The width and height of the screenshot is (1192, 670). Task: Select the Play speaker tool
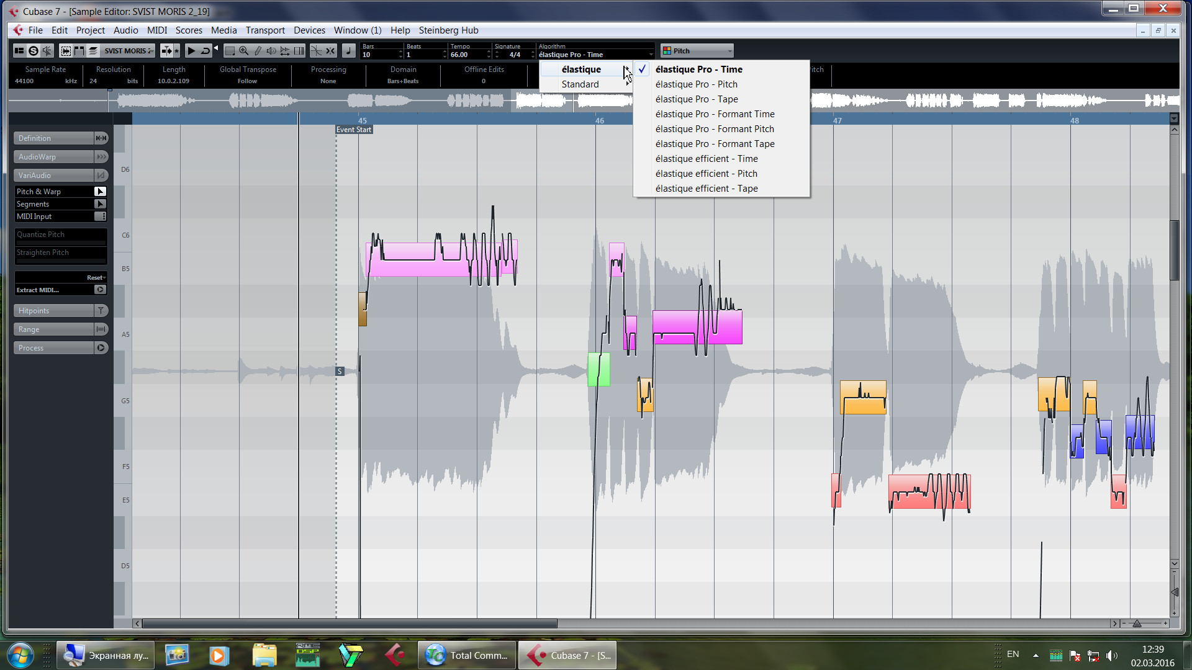[271, 51]
